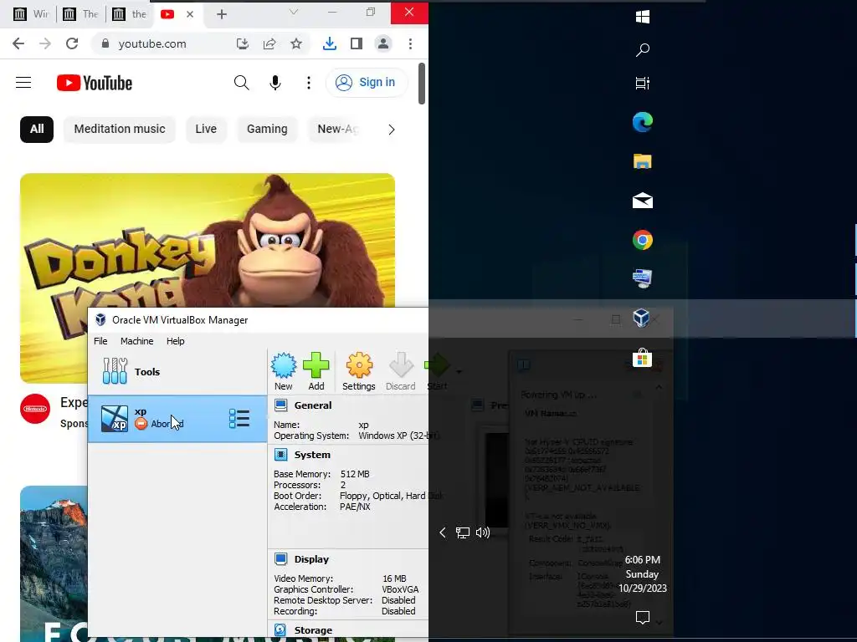857x642 pixels.
Task: Click the Nintendo channel avatar
Action: [35, 408]
